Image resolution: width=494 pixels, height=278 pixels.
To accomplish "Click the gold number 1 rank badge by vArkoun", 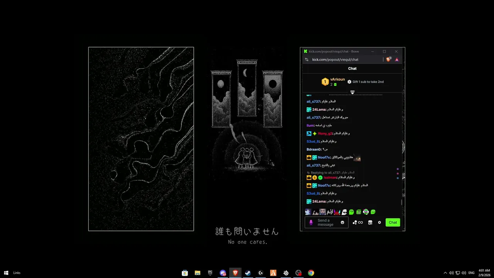I will (325, 82).
